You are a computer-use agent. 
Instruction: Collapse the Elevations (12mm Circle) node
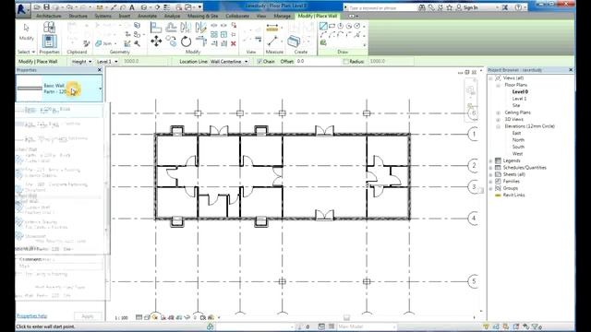(498, 126)
